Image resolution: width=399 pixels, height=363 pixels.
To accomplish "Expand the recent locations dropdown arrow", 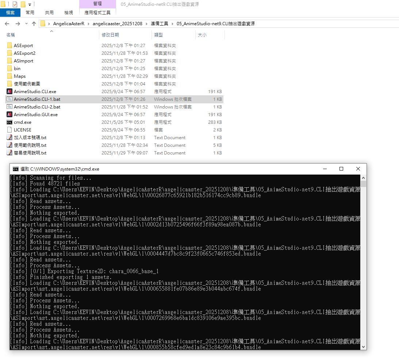I will tap(26, 23).
